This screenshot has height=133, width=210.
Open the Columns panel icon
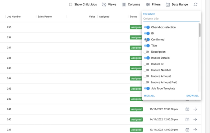[x=124, y=5]
